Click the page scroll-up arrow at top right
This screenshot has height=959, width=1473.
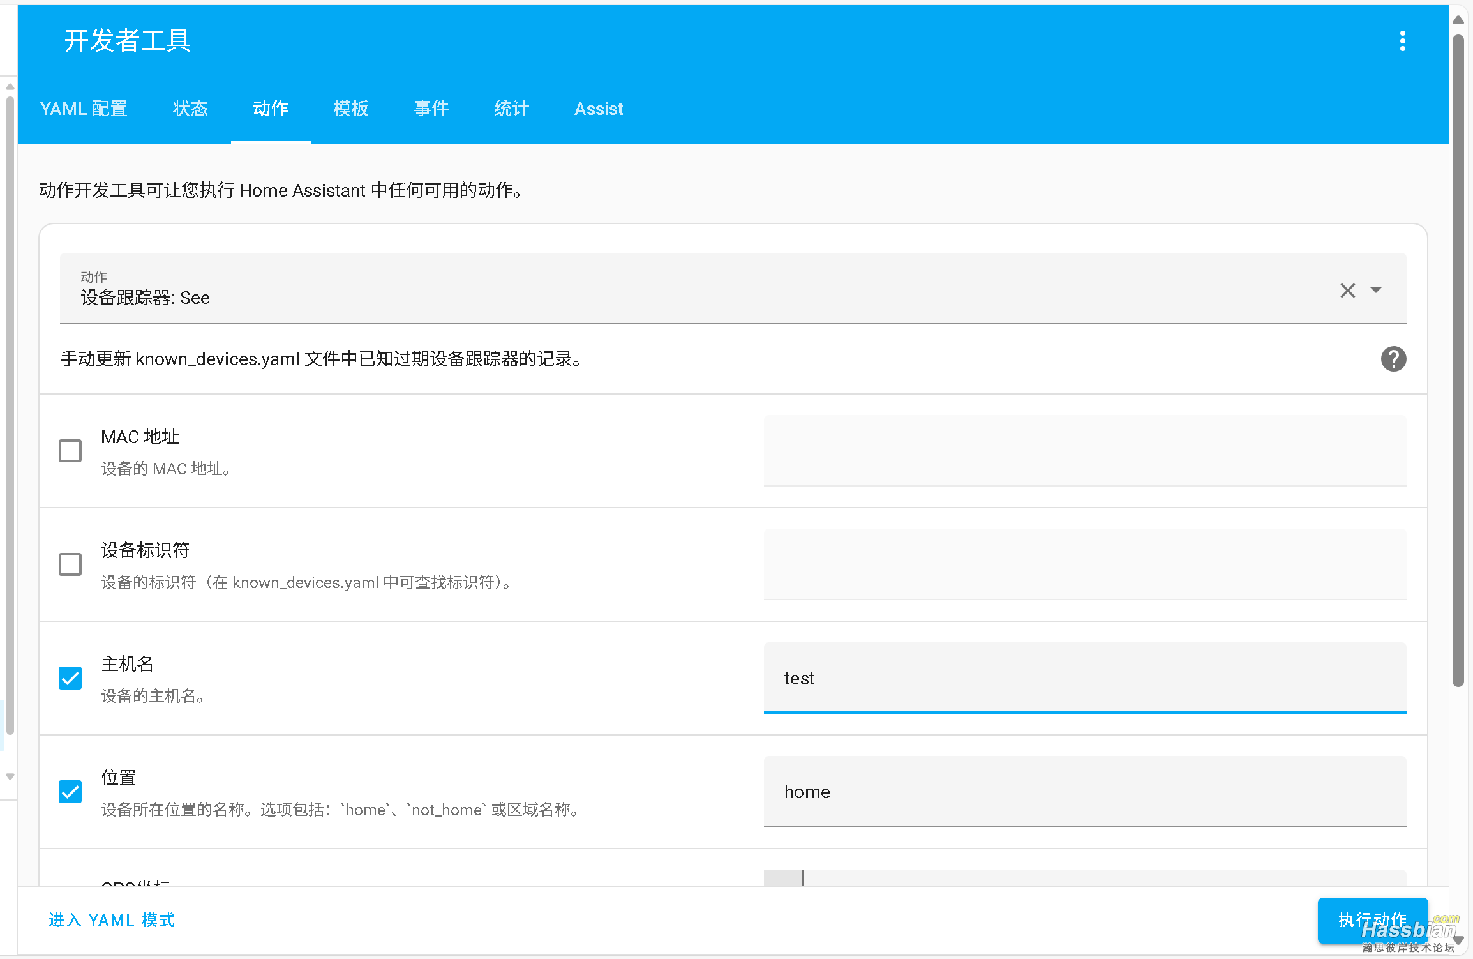[1458, 20]
